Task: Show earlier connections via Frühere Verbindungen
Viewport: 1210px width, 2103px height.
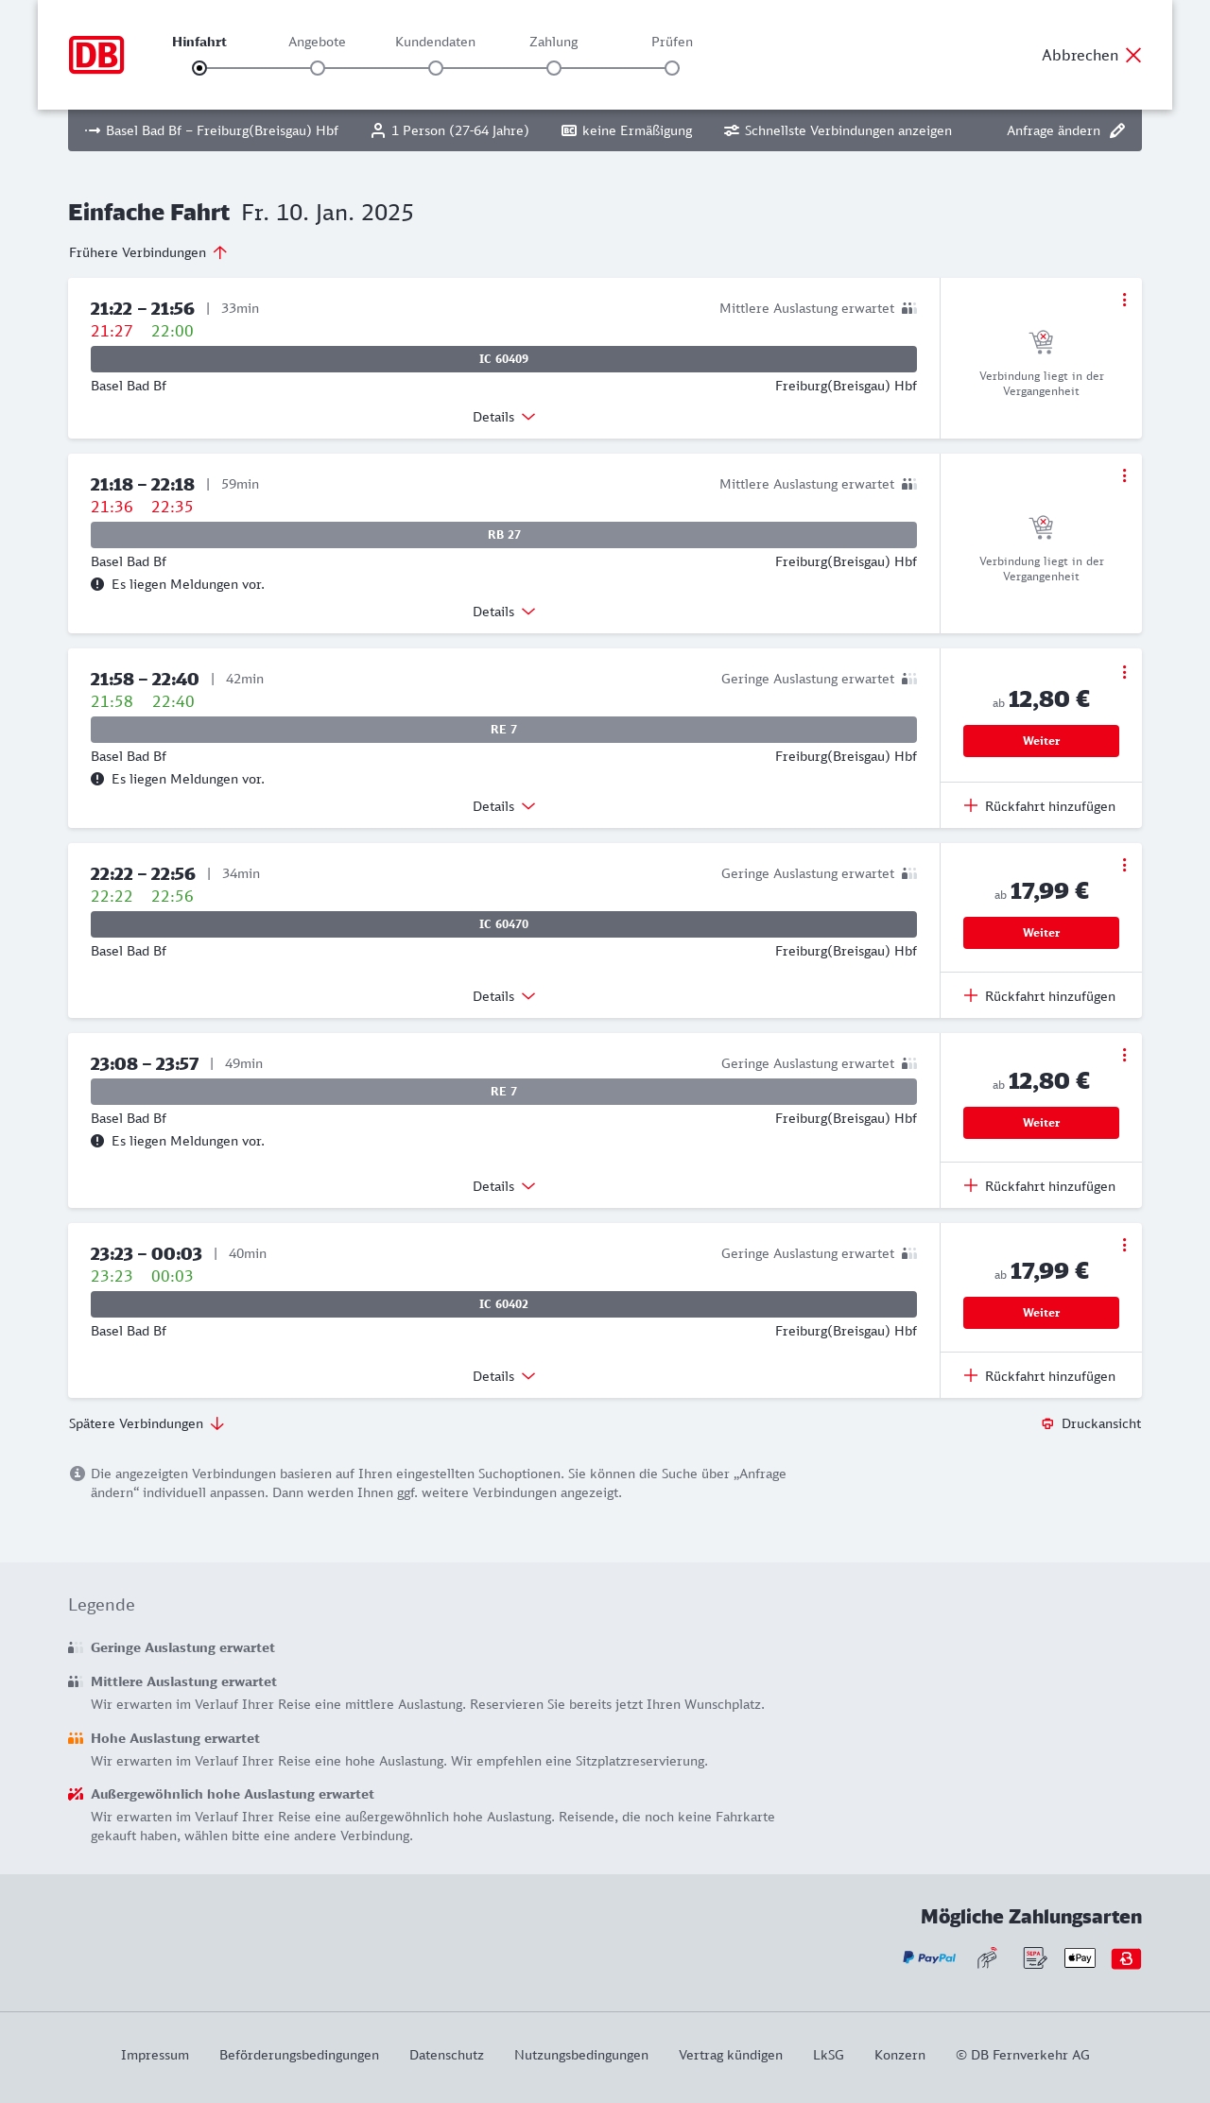Action: pyautogui.click(x=148, y=252)
